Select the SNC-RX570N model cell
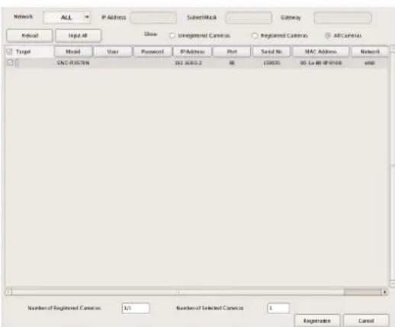 [x=73, y=63]
